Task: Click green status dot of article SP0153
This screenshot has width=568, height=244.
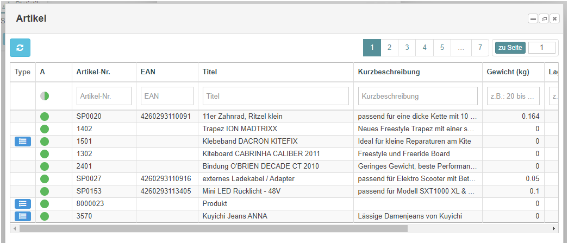Action: 45,191
